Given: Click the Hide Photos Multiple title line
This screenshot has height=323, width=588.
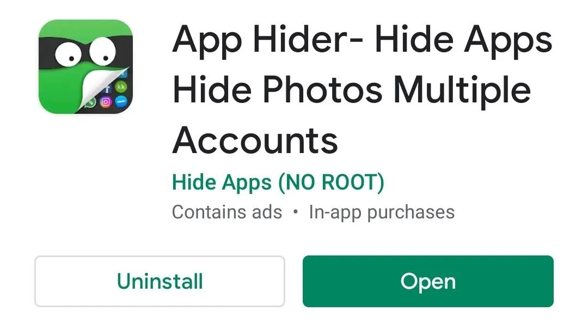Looking at the screenshot, I should 352,91.
